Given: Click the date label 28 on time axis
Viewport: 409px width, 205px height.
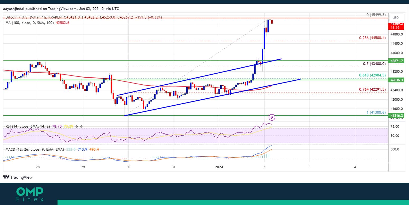Looking at the screenshot, I should (38, 167).
